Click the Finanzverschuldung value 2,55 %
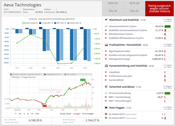The image size is (175, 126). (x=160, y=93)
